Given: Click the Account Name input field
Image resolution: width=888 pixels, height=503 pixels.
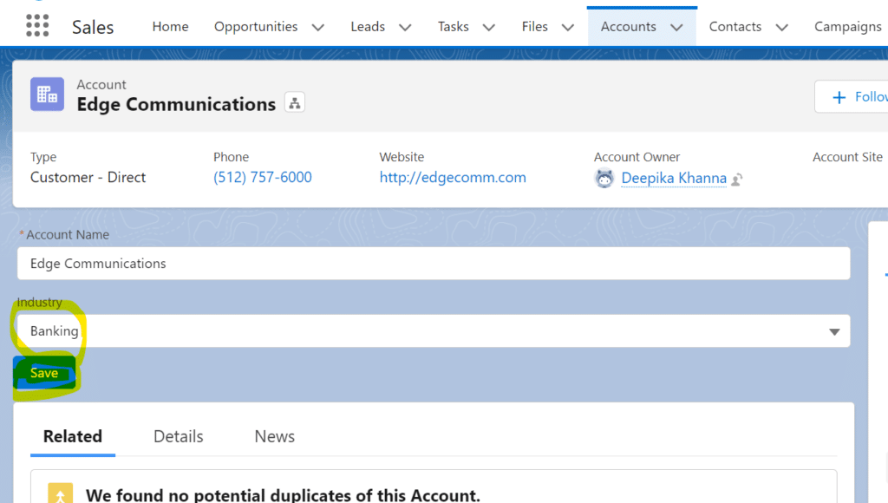Looking at the screenshot, I should pyautogui.click(x=434, y=264).
